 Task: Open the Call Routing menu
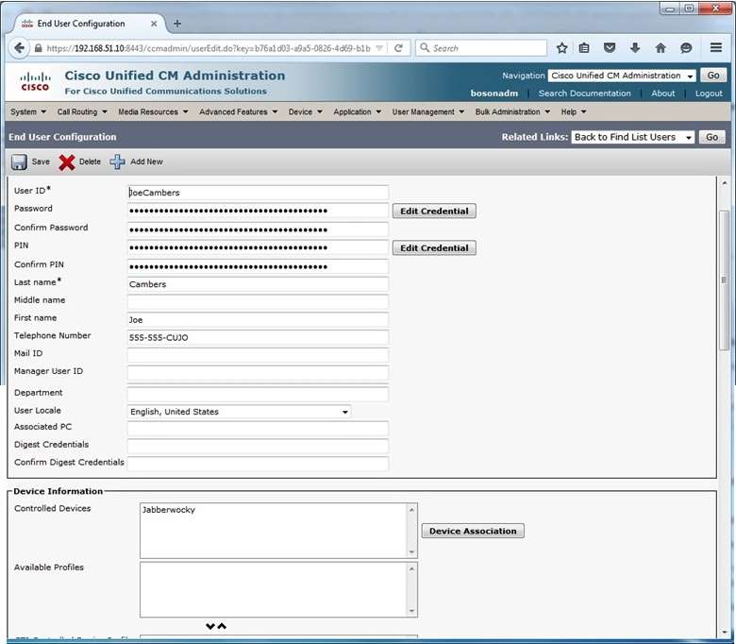(82, 111)
